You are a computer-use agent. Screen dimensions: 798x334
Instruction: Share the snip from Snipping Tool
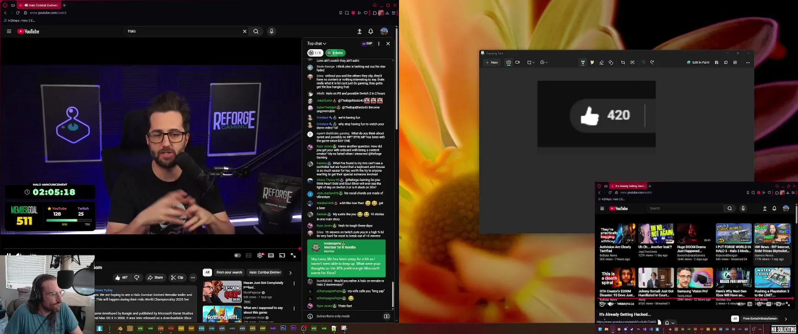point(735,62)
